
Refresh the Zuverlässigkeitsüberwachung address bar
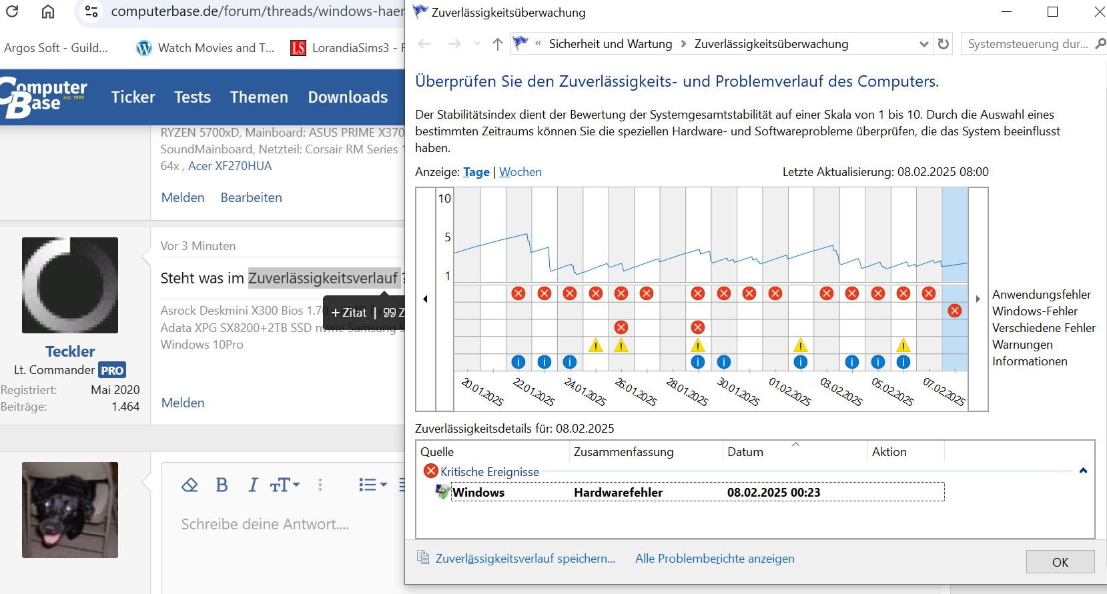point(943,44)
